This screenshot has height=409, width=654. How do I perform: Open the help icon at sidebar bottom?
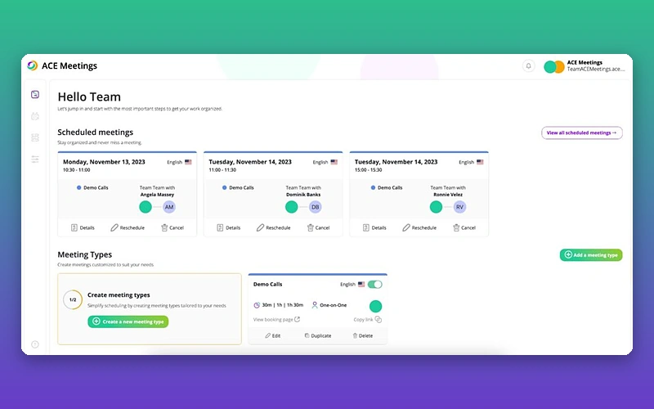pos(35,344)
